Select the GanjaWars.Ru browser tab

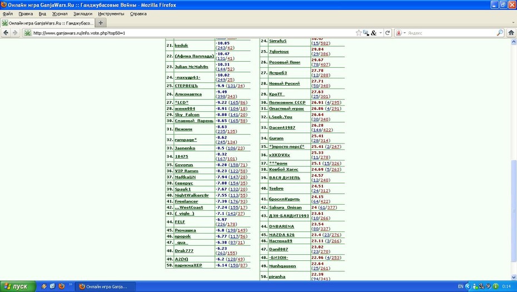(48, 23)
